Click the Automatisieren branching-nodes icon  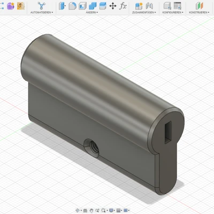[41, 6]
